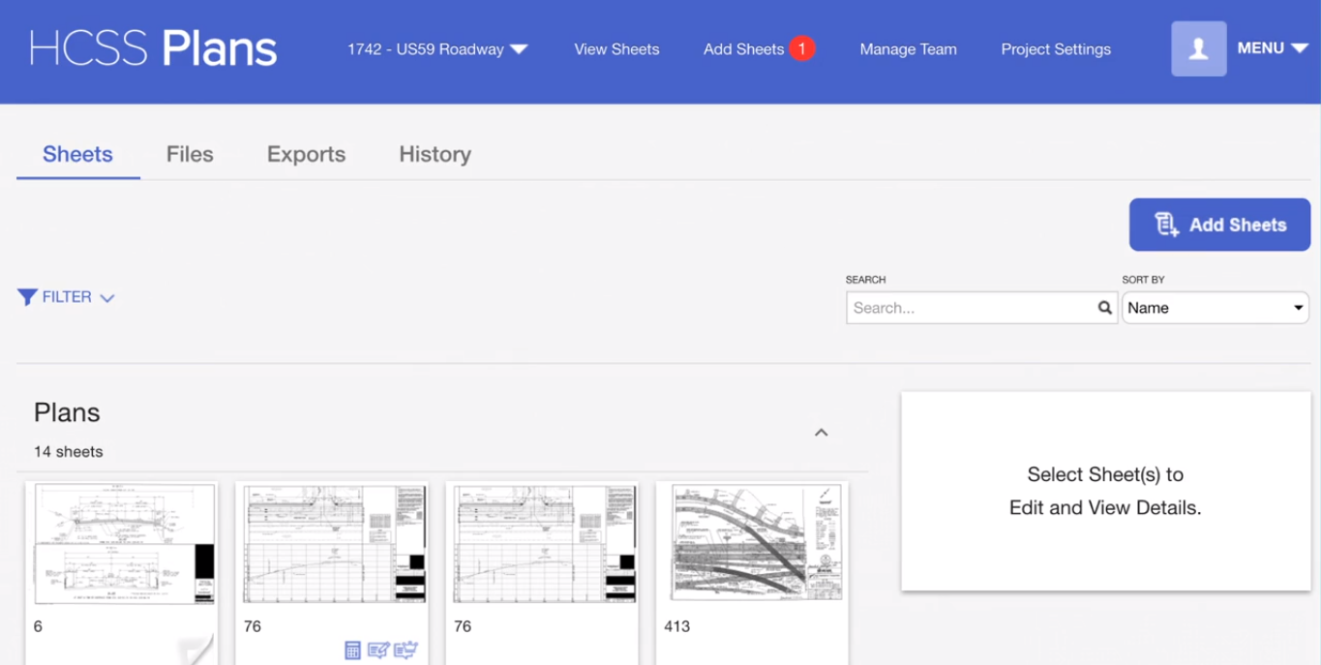The width and height of the screenshot is (1321, 665).
Task: Collapse the Plans section chevron
Action: (x=821, y=433)
